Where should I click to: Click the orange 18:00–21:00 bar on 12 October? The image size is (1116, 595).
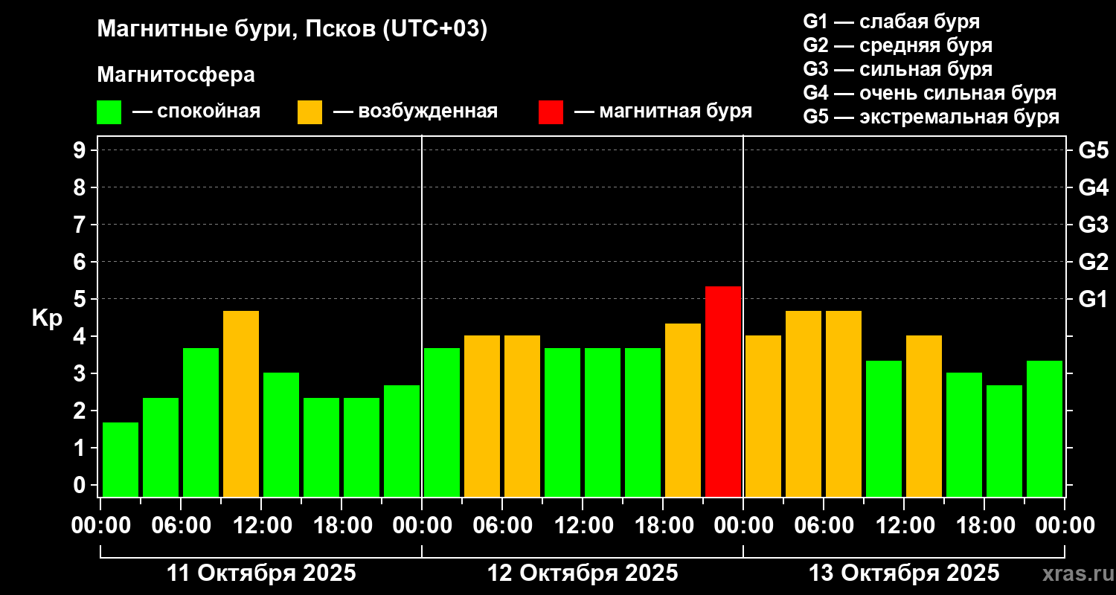pyautogui.click(x=683, y=410)
